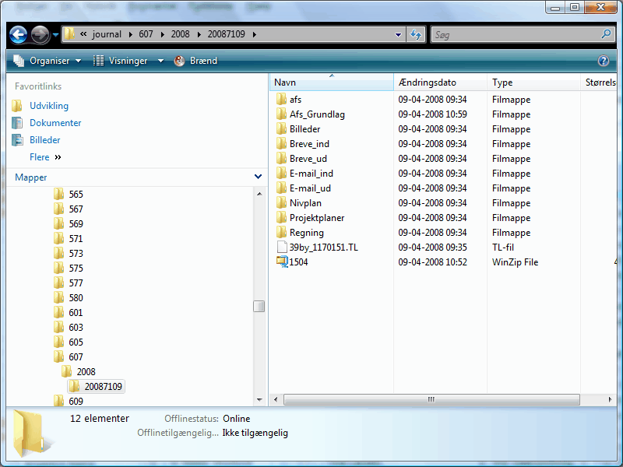Expand the arrow after journal breadcrumb
This screenshot has height=467, width=623.
[130, 34]
